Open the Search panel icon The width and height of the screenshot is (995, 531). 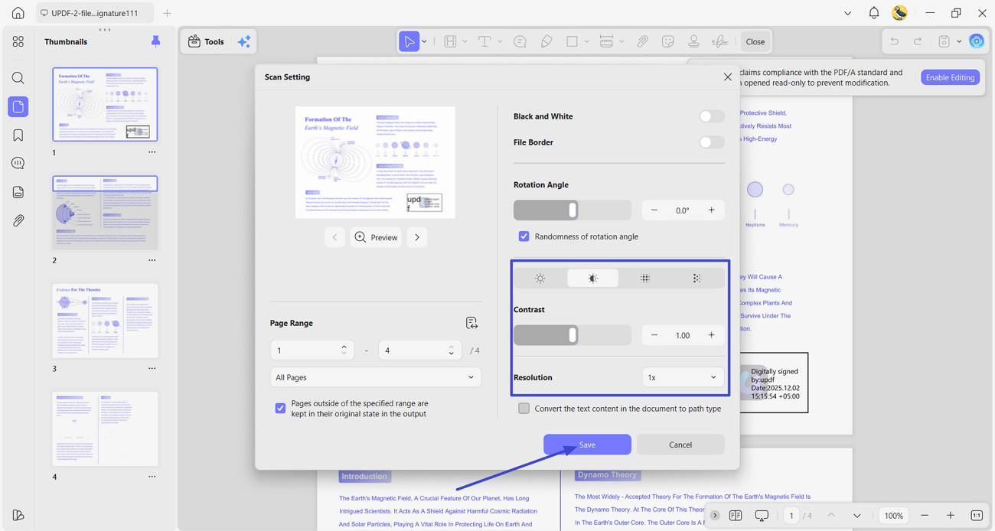pos(18,78)
